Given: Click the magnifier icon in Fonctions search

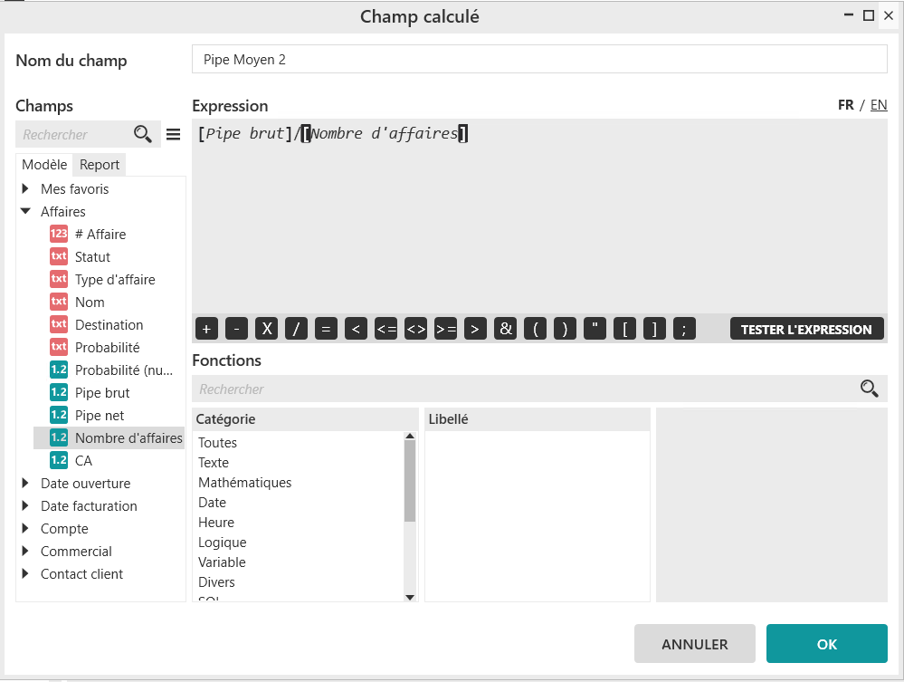Looking at the screenshot, I should (869, 389).
